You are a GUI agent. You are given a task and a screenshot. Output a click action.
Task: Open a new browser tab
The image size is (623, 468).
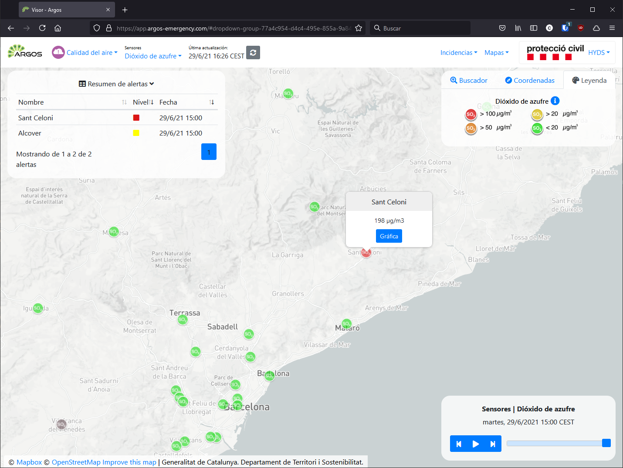pyautogui.click(x=125, y=10)
